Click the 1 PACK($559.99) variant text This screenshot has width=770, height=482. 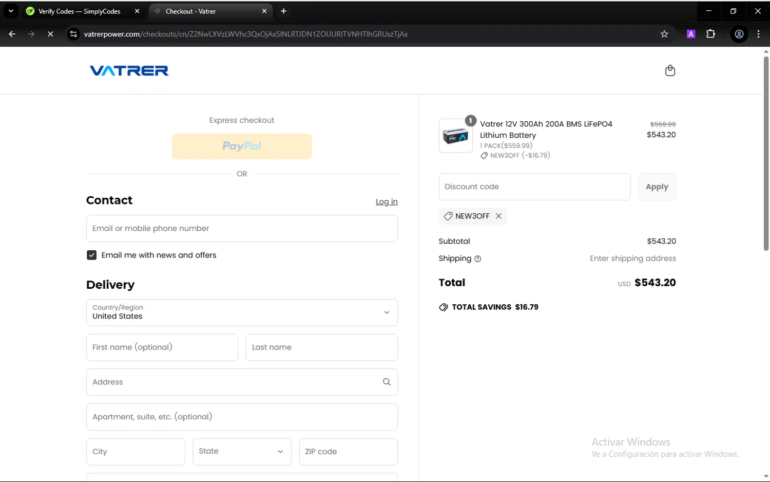506,146
